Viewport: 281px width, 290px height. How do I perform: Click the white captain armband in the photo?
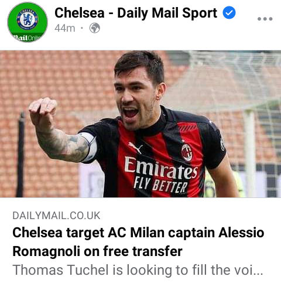pyautogui.click(x=88, y=148)
